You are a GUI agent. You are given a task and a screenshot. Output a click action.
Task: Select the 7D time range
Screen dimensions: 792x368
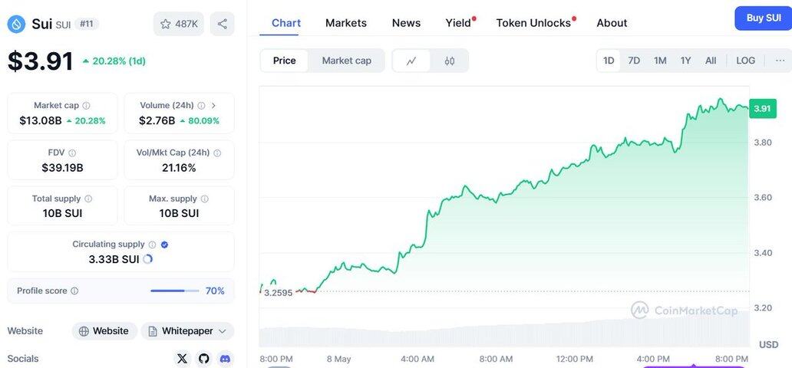coord(634,61)
